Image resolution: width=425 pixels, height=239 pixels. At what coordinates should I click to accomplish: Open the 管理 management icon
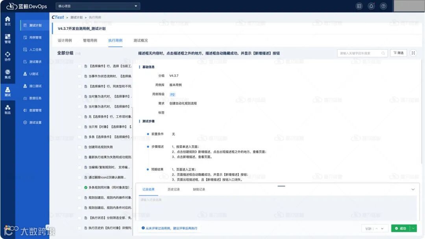[x=7, y=39]
